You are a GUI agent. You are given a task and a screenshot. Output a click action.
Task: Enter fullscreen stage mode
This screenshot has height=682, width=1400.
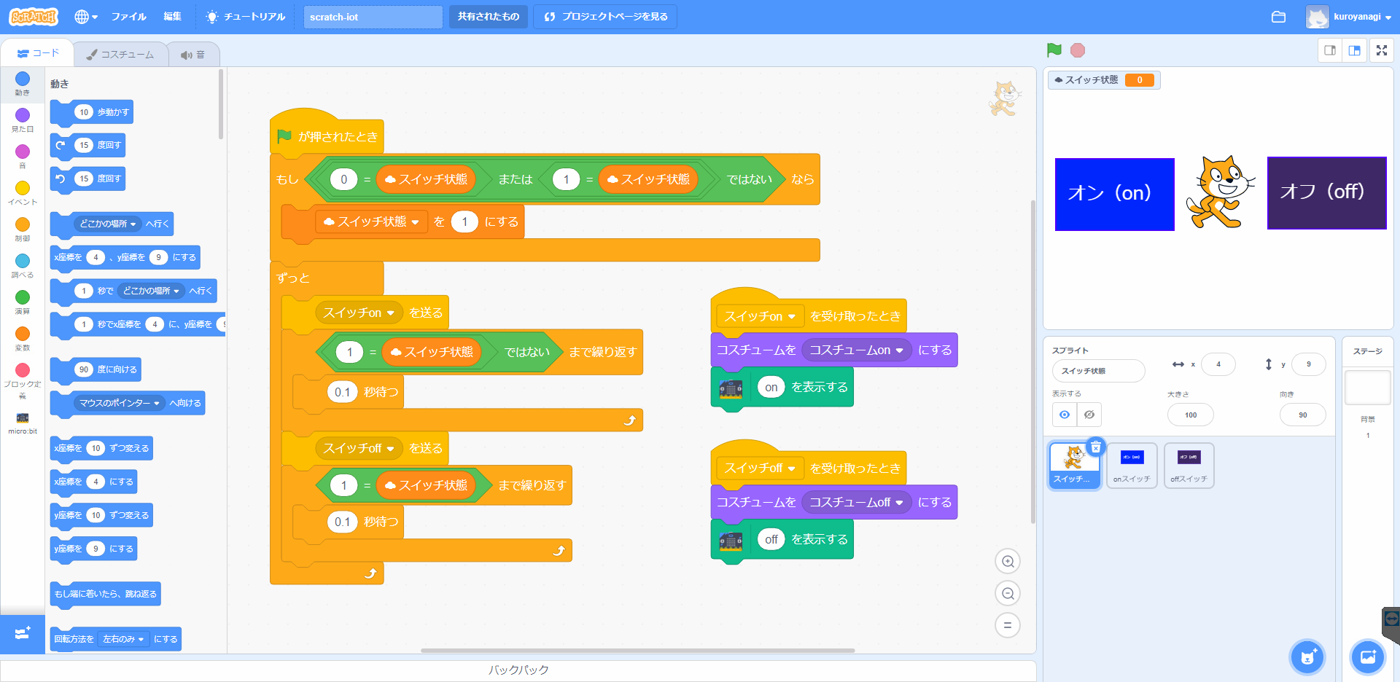(1382, 50)
